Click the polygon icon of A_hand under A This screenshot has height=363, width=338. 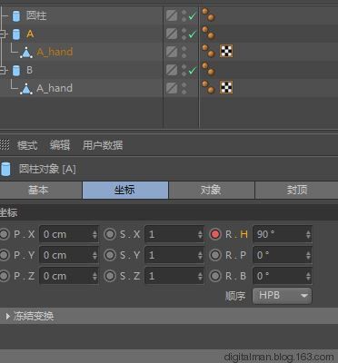pos(26,53)
